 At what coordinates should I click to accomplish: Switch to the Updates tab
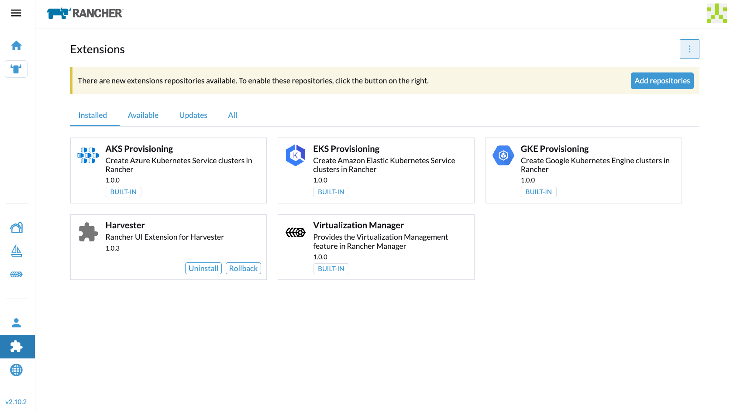(x=193, y=115)
